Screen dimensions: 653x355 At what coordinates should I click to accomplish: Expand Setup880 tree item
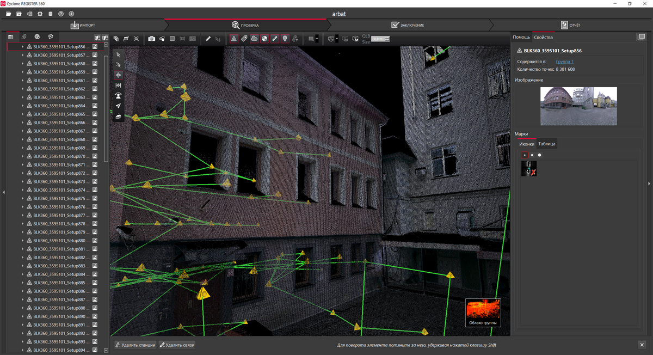(x=23, y=241)
